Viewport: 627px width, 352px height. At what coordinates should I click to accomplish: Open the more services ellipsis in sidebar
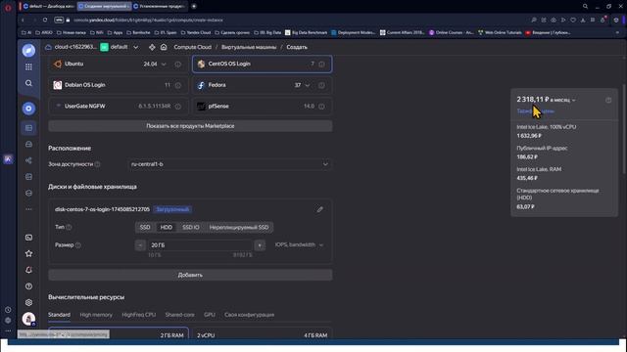coord(28,209)
